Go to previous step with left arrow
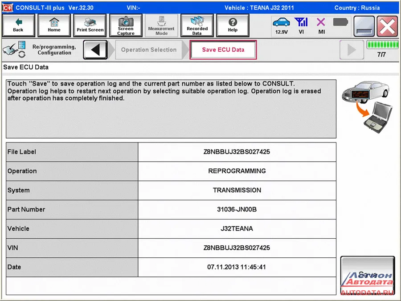401x301 pixels. tap(95, 50)
